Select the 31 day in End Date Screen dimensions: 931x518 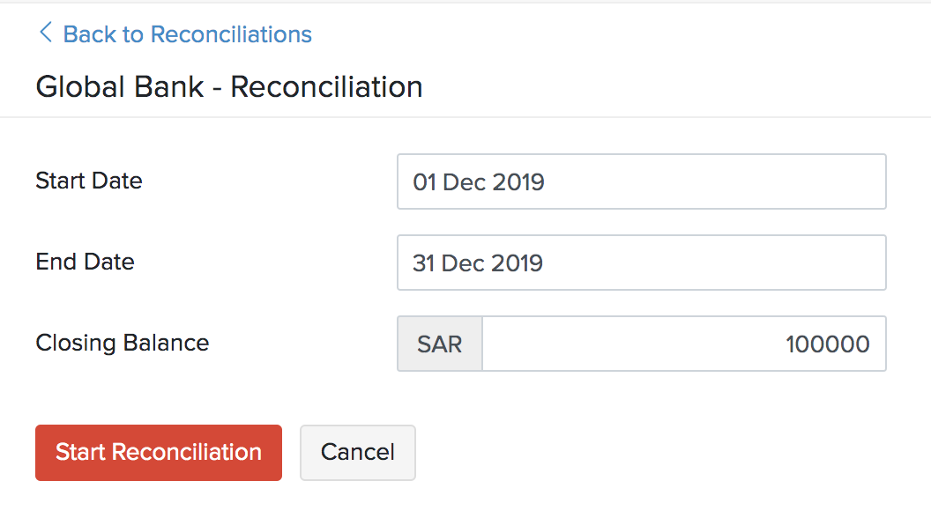(423, 263)
